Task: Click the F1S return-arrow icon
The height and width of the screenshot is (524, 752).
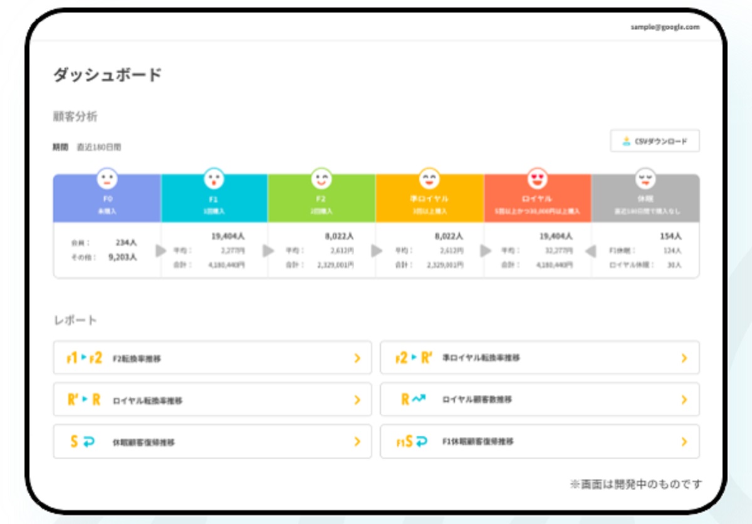Action: click(412, 442)
